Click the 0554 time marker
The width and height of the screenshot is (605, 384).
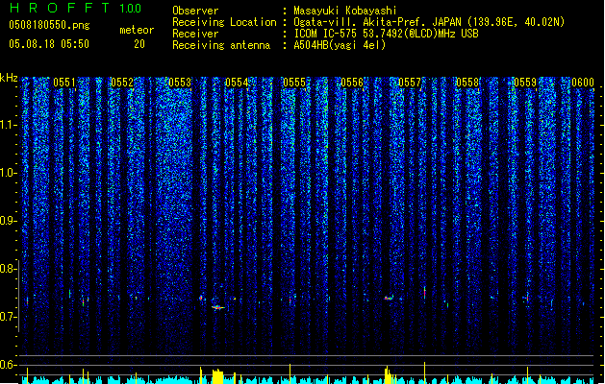pyautogui.click(x=237, y=83)
